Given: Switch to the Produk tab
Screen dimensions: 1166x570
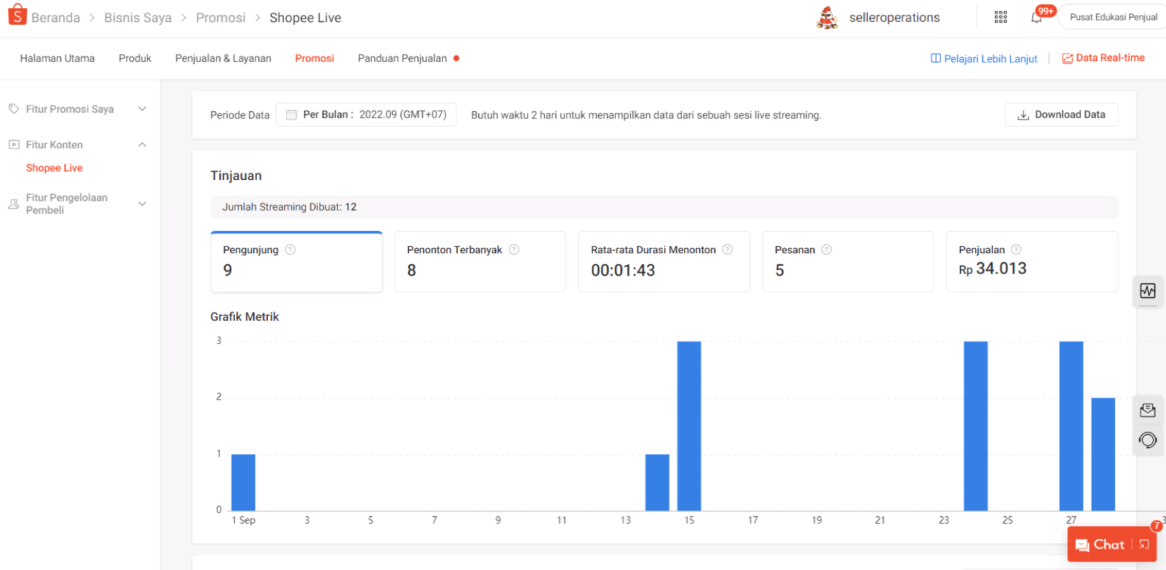Looking at the screenshot, I should point(135,58).
